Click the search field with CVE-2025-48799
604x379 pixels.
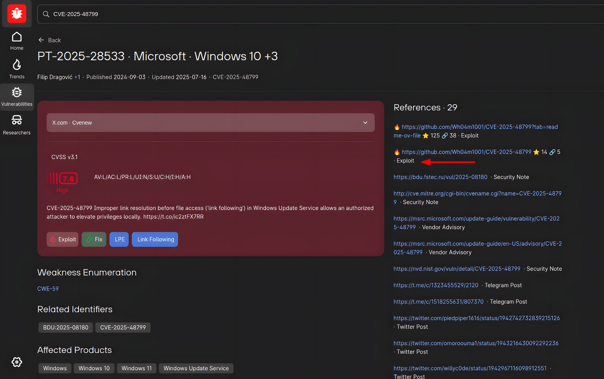click(321, 14)
